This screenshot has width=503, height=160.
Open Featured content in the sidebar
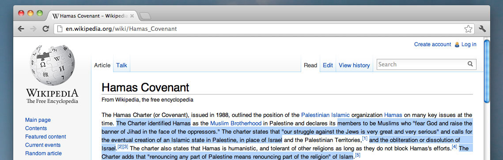pyautogui.click(x=45, y=137)
